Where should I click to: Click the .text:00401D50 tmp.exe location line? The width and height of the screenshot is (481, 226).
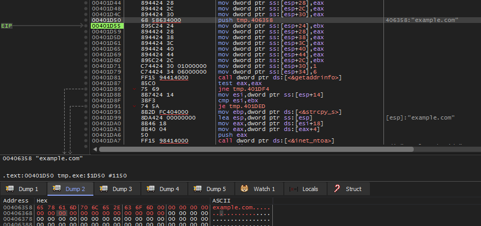tap(65, 176)
